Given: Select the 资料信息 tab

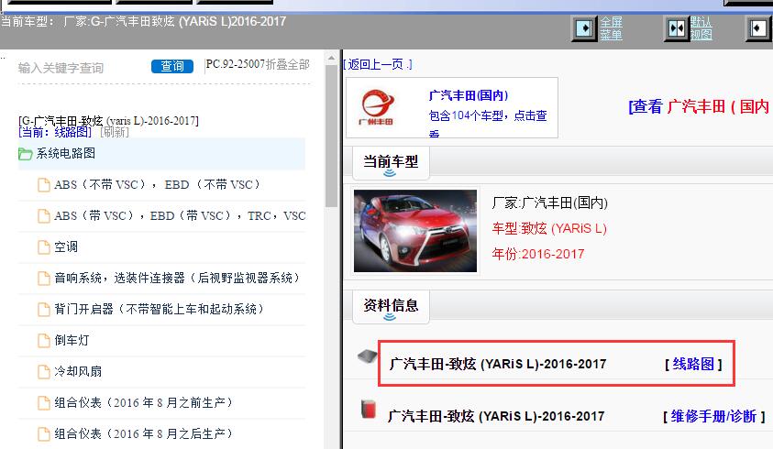Looking at the screenshot, I should coord(391,306).
